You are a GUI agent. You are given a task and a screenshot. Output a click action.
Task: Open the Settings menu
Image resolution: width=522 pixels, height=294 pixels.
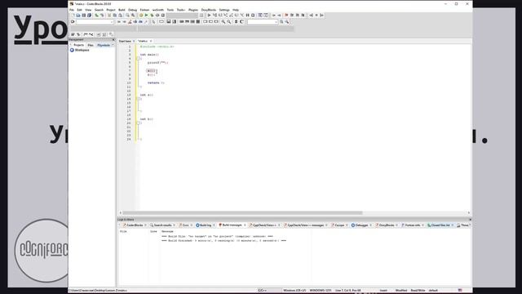click(224, 10)
